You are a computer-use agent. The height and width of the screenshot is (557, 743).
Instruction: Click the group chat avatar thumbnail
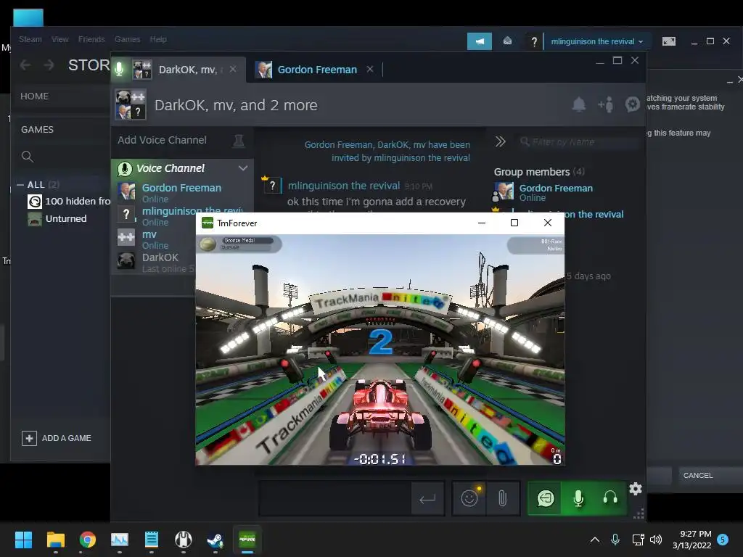(131, 104)
